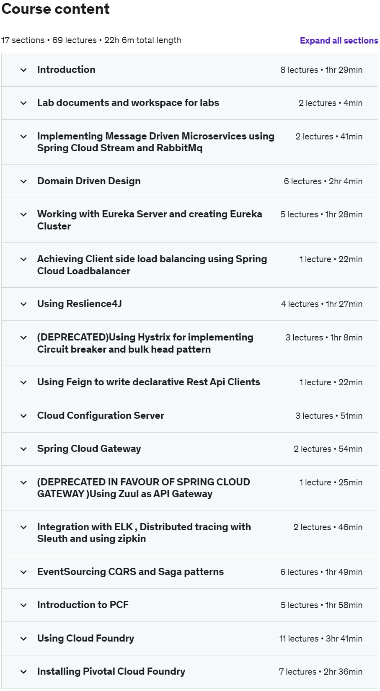Screen dimensions: 380x691
Task: Expand the Using Reslience4J chevron
Action: point(24,304)
